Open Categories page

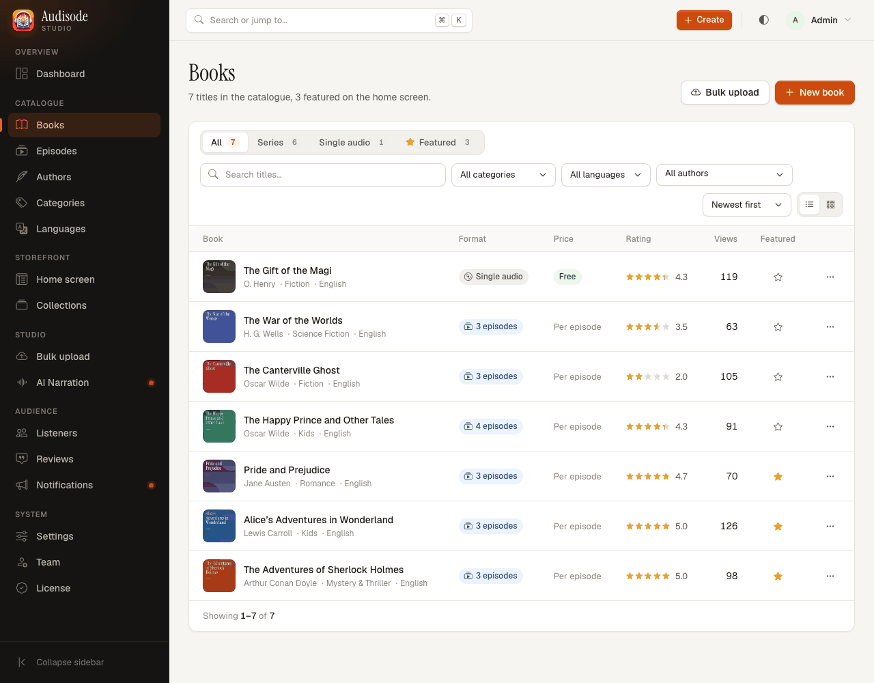pos(85,203)
